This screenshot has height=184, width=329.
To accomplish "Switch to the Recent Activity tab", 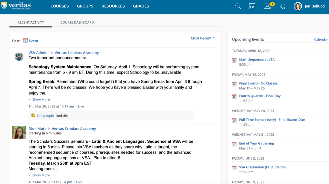I will [x=31, y=22].
